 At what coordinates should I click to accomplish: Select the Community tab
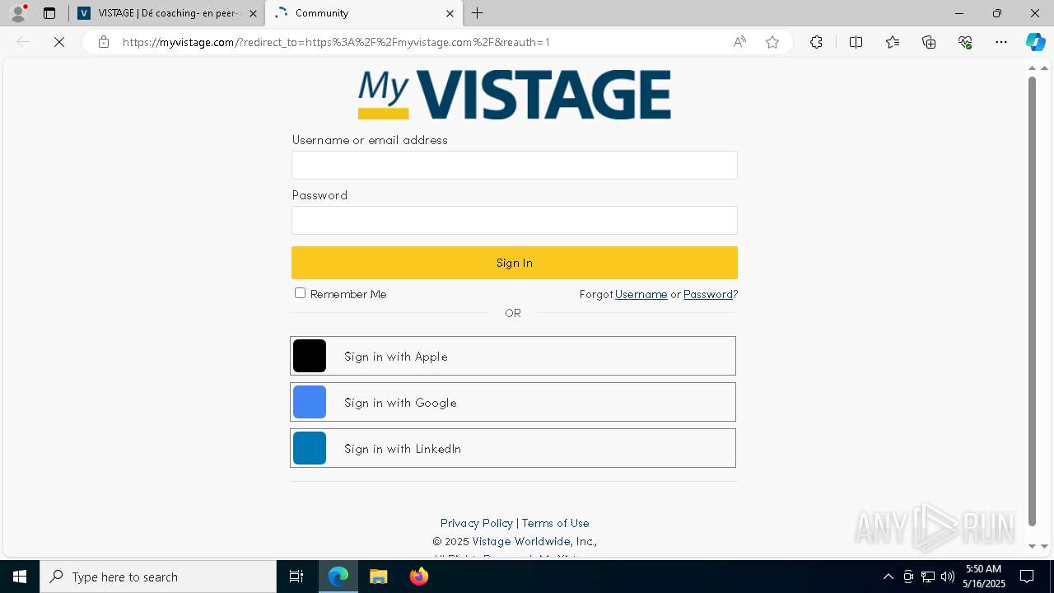coord(362,13)
